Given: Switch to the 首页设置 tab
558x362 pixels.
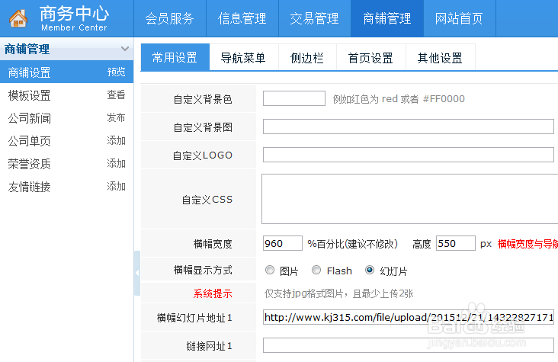Looking at the screenshot, I should coord(370,58).
